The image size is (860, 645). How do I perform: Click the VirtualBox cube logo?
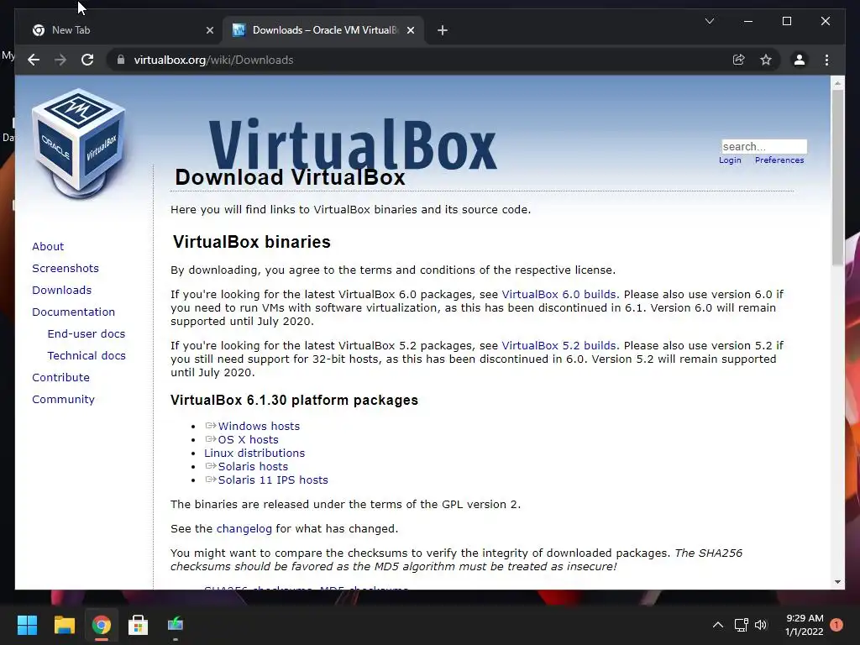tap(79, 143)
